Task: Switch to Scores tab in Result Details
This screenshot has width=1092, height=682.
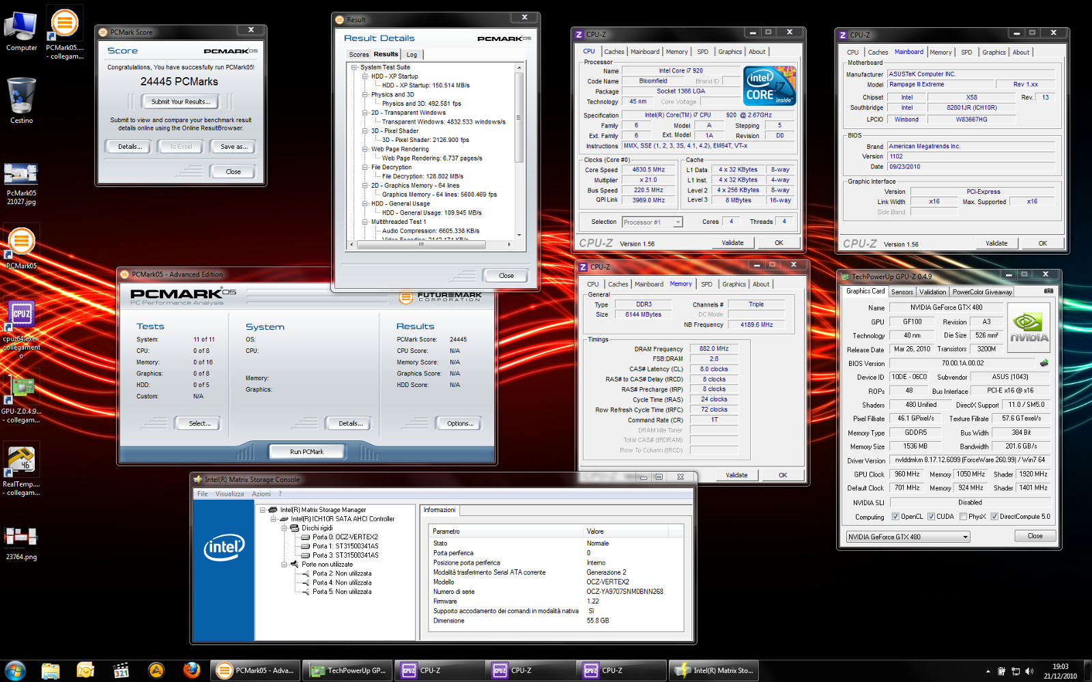Action: tap(359, 55)
